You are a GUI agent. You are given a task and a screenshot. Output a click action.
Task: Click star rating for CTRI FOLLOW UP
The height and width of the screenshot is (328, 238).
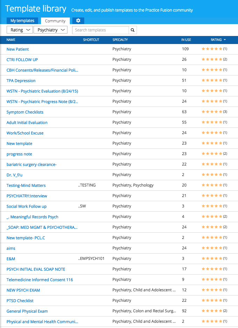[x=212, y=59]
